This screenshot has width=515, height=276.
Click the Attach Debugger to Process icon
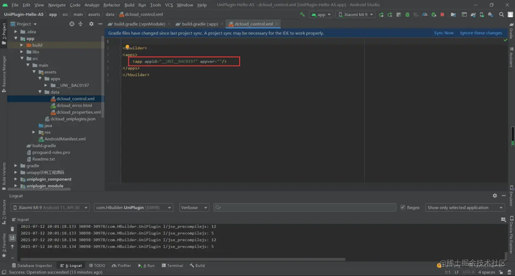tap(434, 15)
